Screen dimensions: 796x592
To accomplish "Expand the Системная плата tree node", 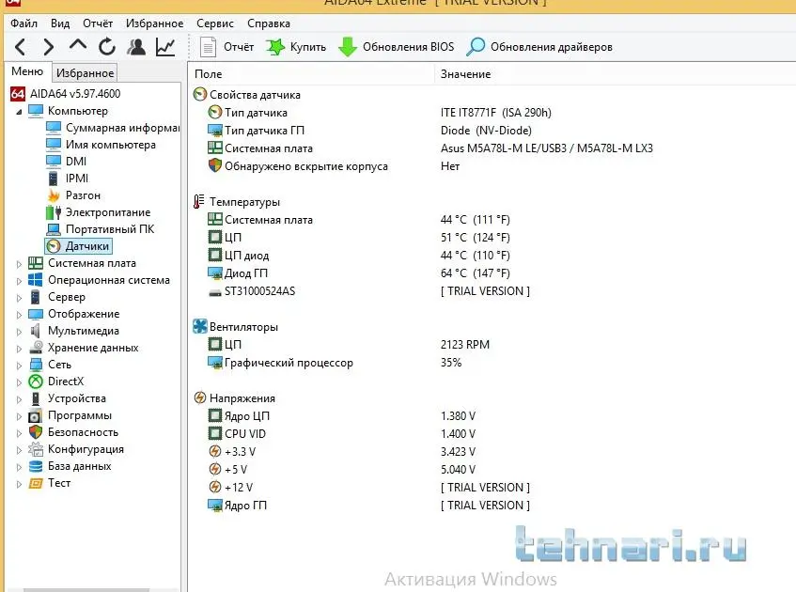I will 19,264.
